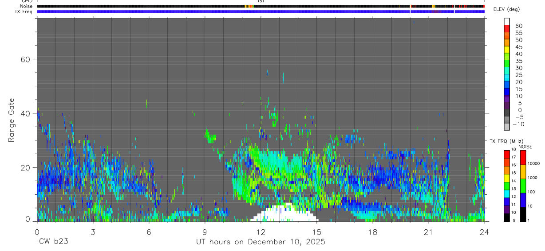
Task: Click the red 10000 noise legend block
Action: pyautogui.click(x=523, y=158)
